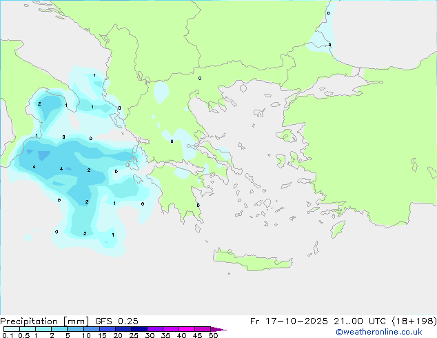Click the legend swatch between 5 and 10

coord(75,329)
